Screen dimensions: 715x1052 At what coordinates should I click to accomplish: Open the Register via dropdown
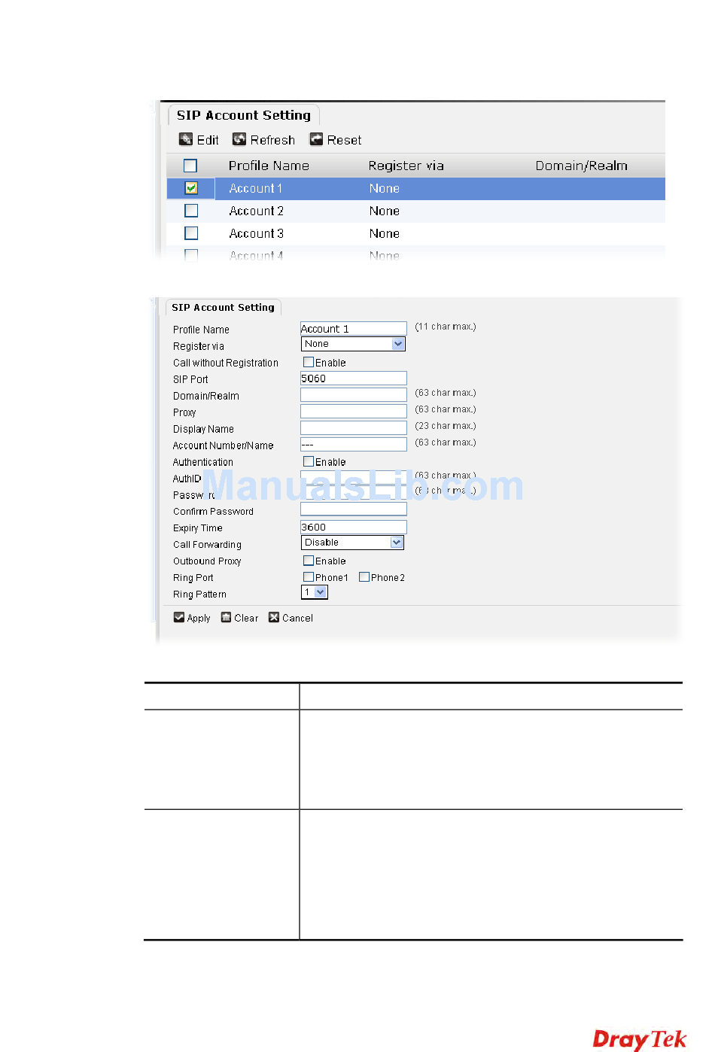(x=353, y=344)
